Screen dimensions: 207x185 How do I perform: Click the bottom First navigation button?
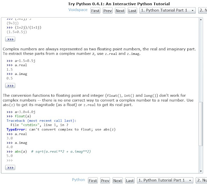coord(93,181)
